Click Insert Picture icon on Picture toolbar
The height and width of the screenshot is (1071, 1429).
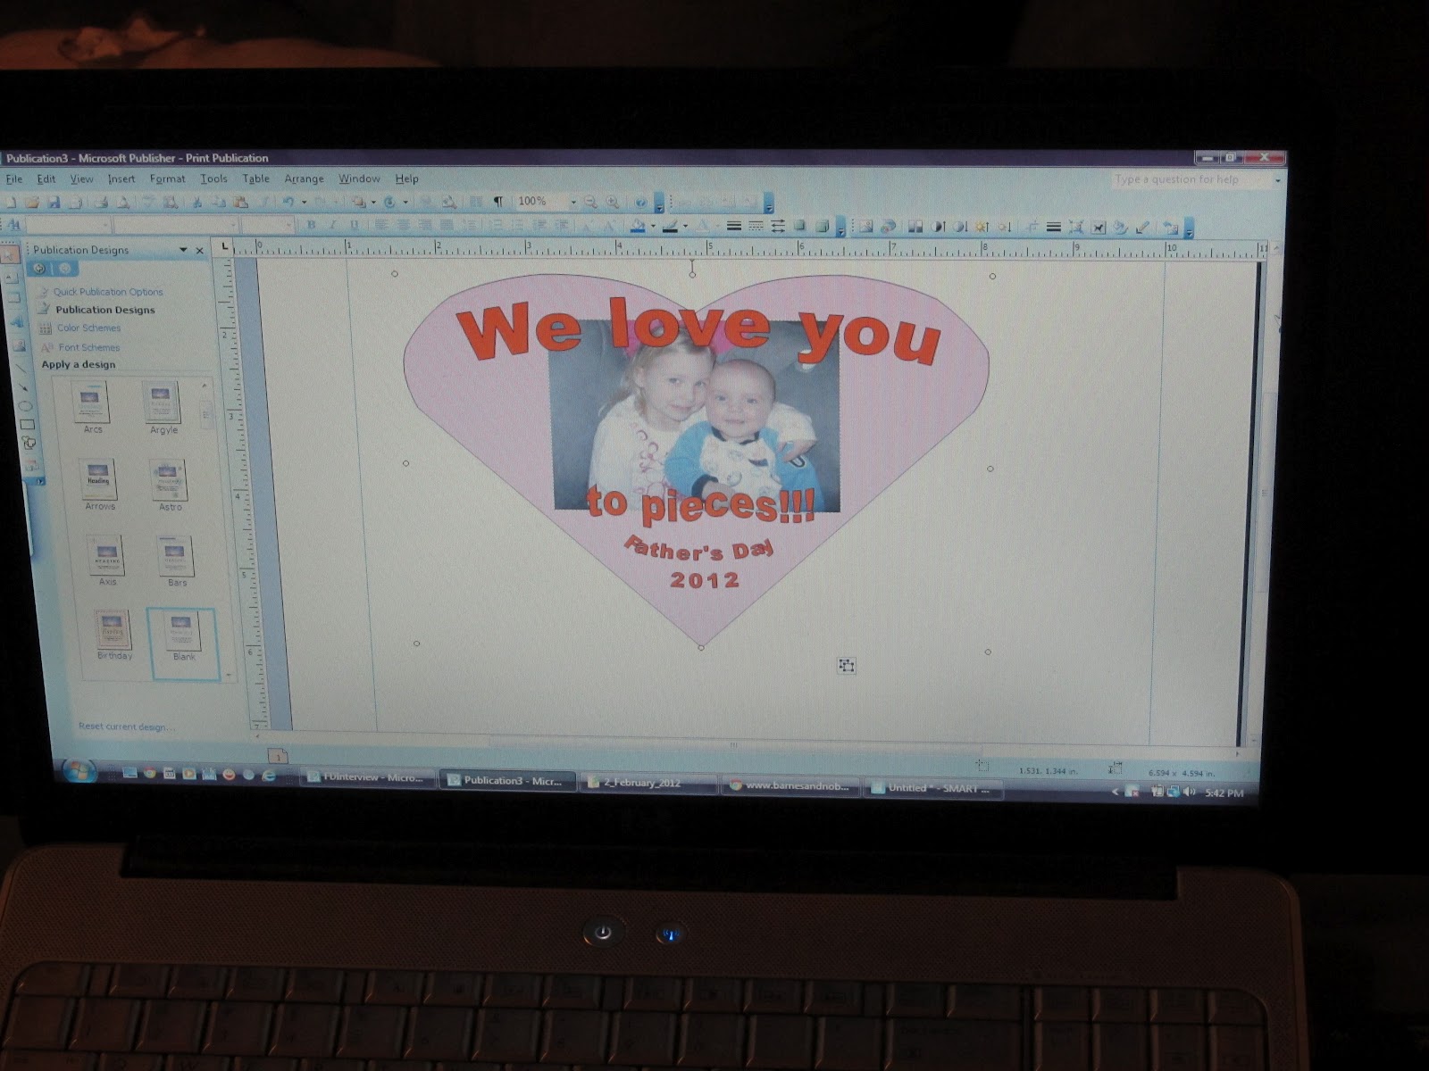(x=865, y=227)
